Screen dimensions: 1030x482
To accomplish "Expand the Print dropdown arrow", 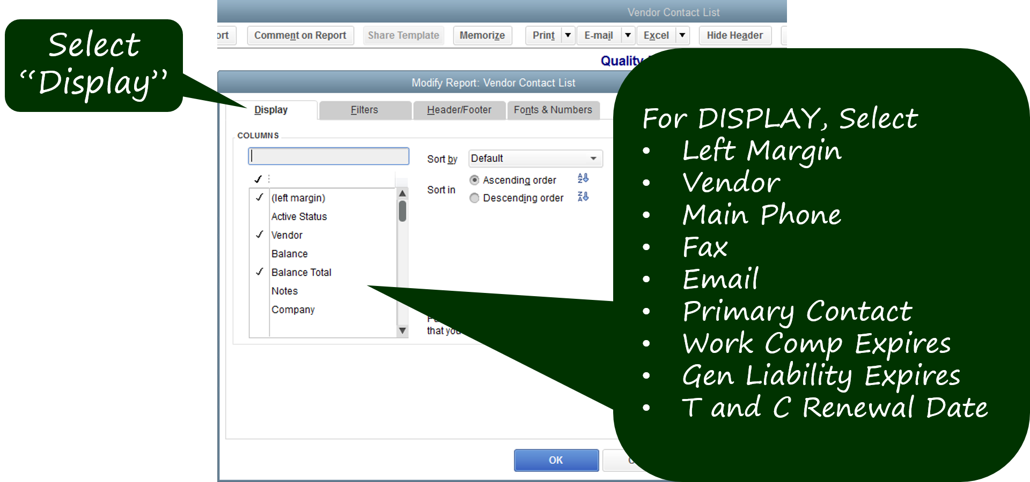I will pyautogui.click(x=568, y=35).
